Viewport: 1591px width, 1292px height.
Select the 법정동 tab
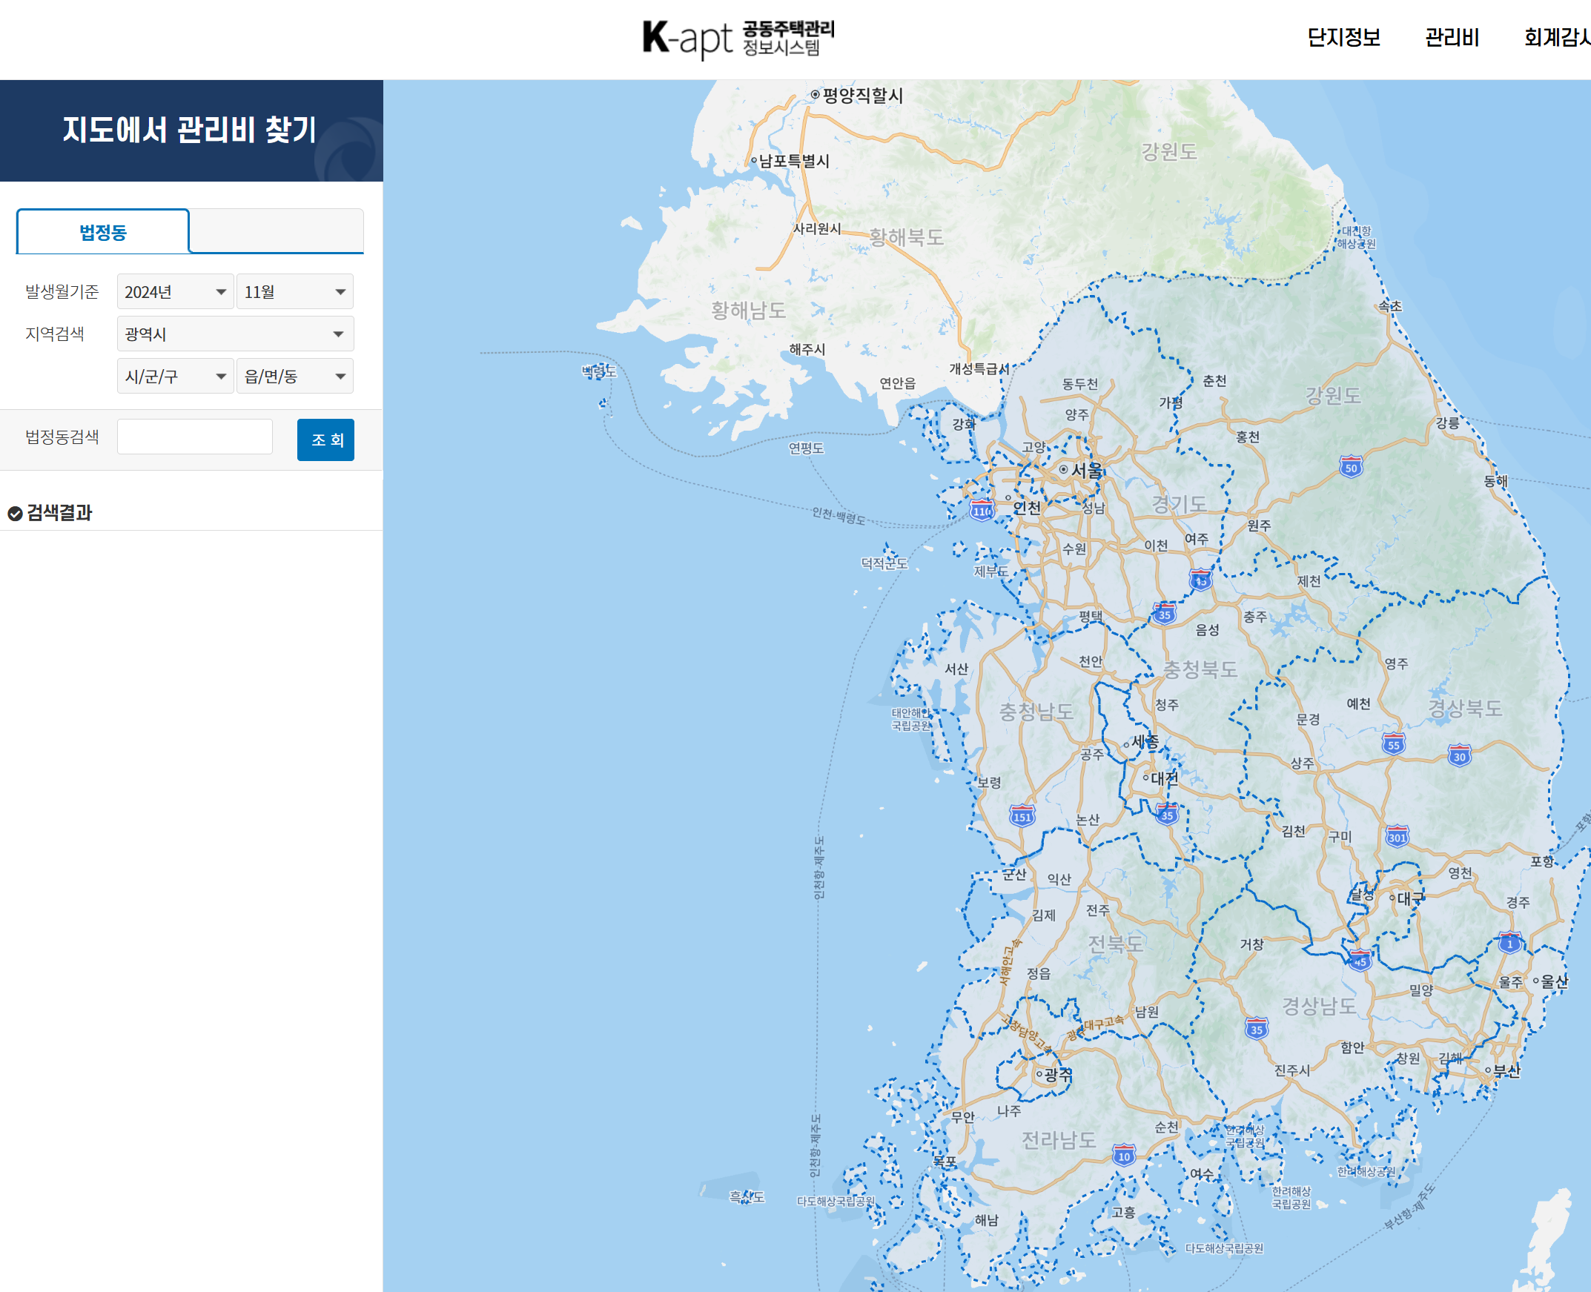[x=103, y=232]
